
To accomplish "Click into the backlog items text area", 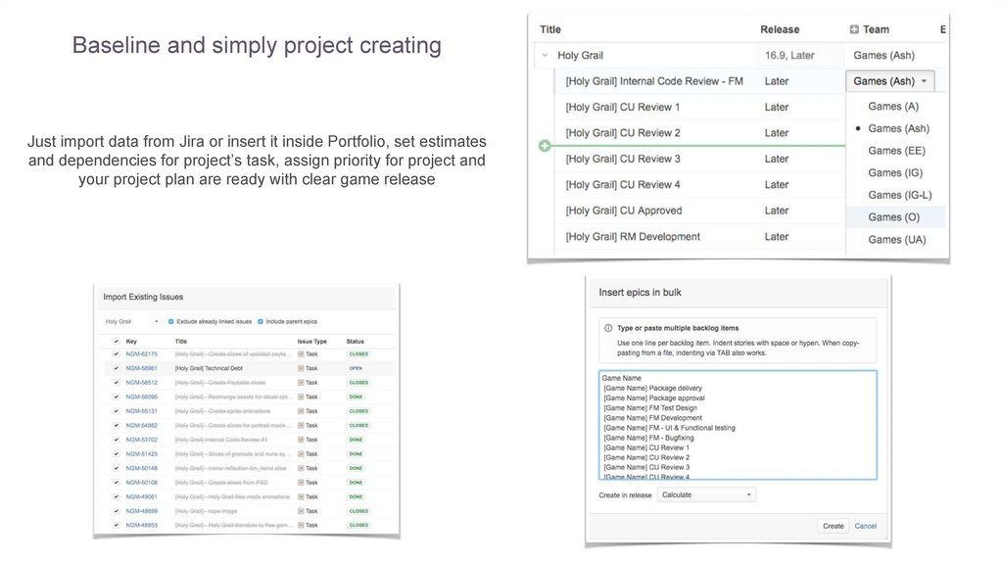I will [x=738, y=425].
